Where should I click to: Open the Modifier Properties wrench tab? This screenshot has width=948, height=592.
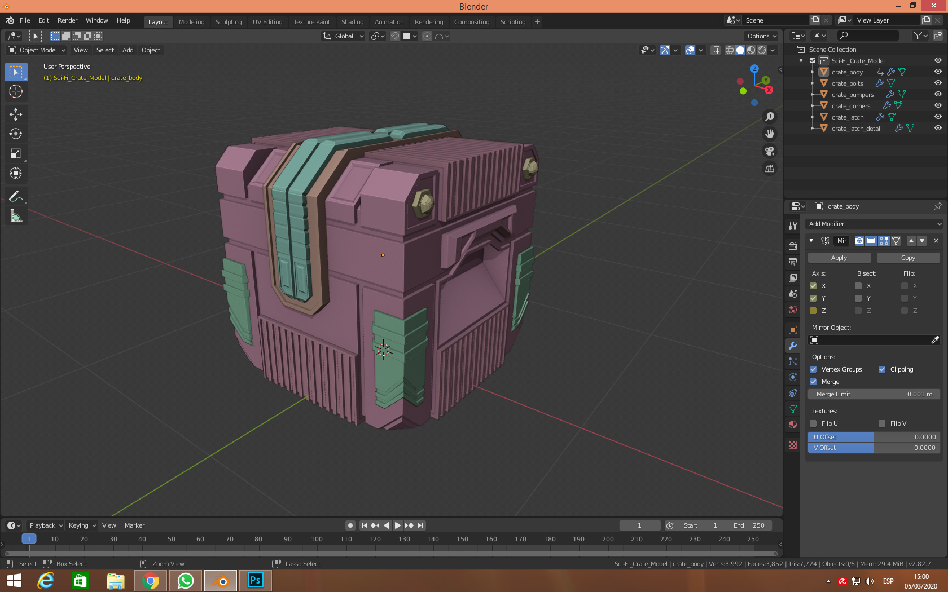click(x=792, y=345)
